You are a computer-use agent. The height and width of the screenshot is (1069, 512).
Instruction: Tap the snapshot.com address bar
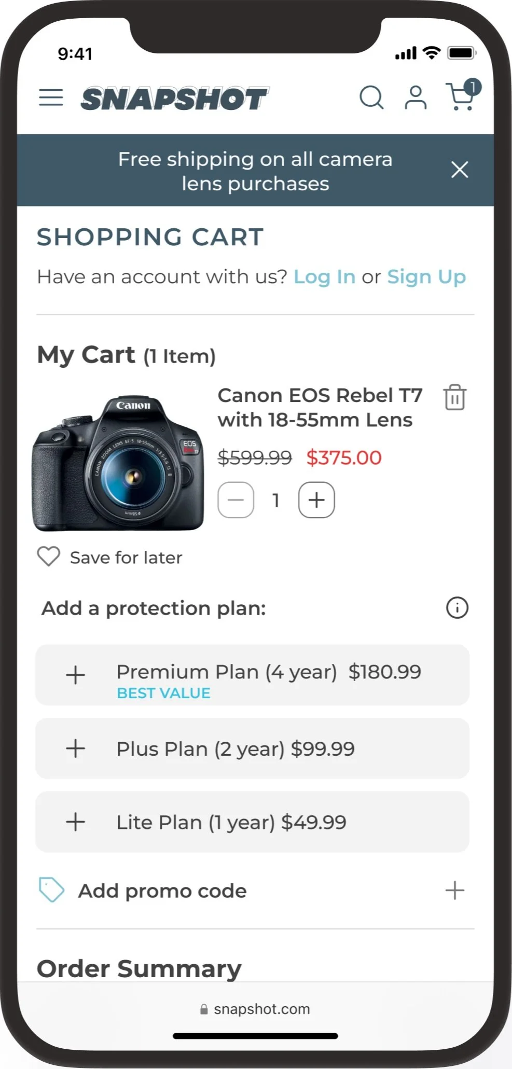tap(255, 1009)
